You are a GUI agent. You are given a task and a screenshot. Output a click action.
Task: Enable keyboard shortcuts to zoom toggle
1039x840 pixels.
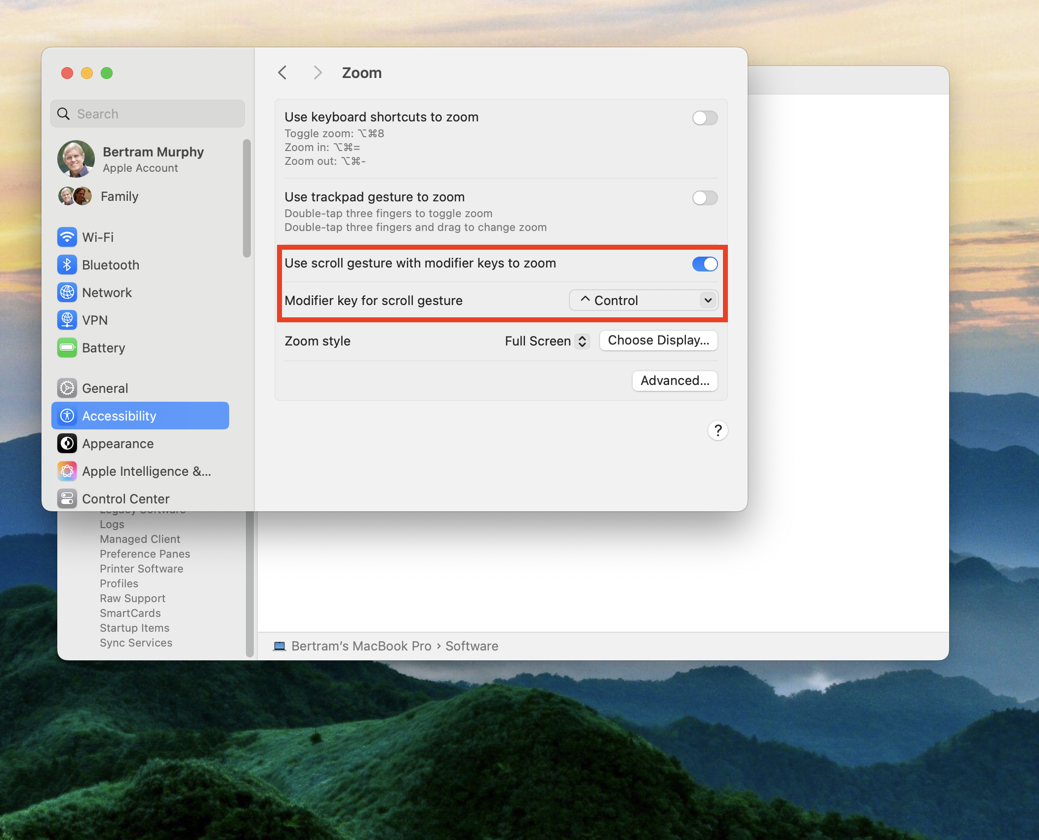[x=704, y=118]
